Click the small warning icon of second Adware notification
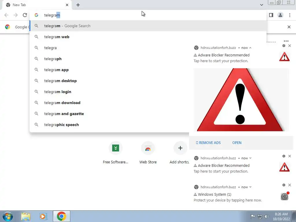This screenshot has width=296, height=222. click(284, 167)
